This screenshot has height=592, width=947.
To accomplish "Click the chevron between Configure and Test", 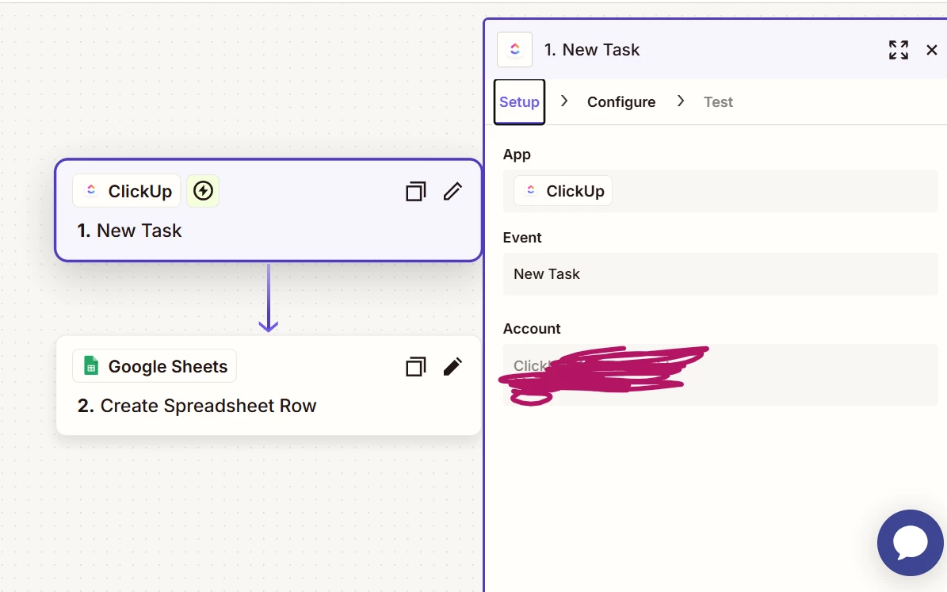I will (681, 101).
